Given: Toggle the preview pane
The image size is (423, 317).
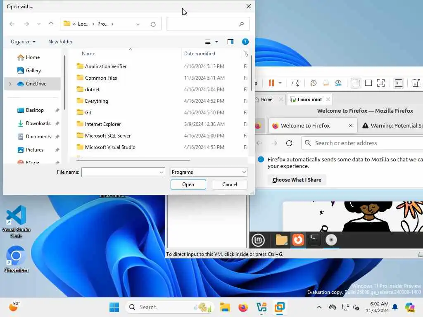Looking at the screenshot, I should click(231, 42).
